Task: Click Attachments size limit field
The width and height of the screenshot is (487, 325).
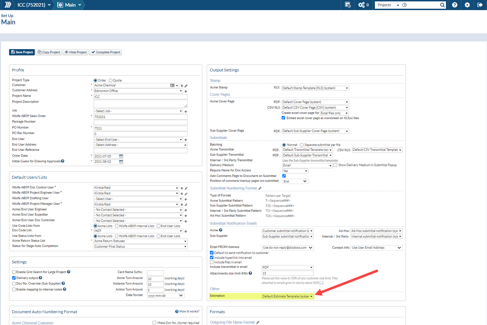Action: [x=288, y=273]
